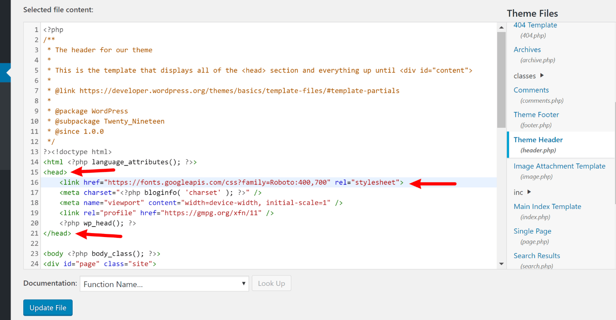The height and width of the screenshot is (320, 616).
Task: Open the Main Index Template
Action: (547, 206)
